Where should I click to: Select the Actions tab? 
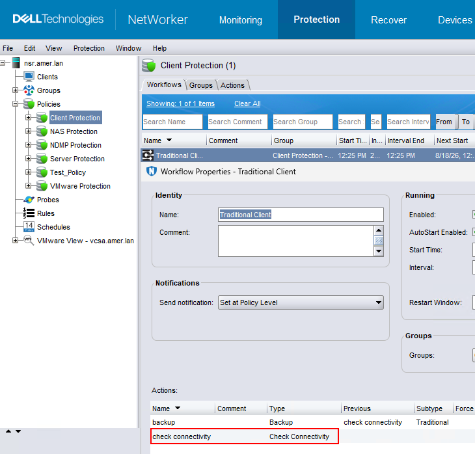click(x=232, y=85)
